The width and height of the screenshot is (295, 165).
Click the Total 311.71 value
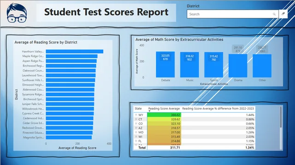[175, 148]
